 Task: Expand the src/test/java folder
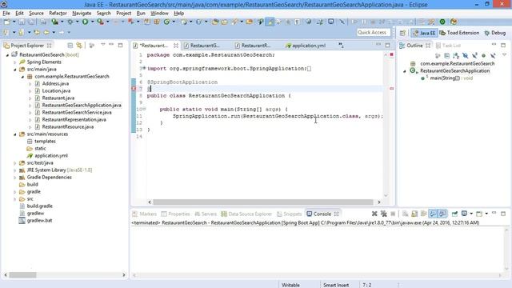point(14,163)
